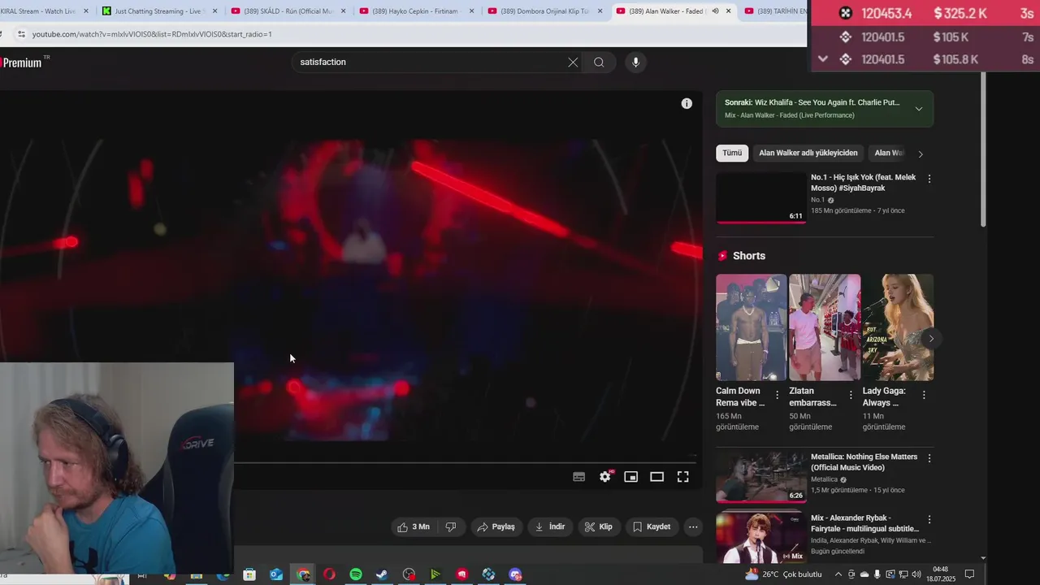Viewport: 1040px width, 585px height.
Task: Open player settings gear
Action: (x=605, y=477)
